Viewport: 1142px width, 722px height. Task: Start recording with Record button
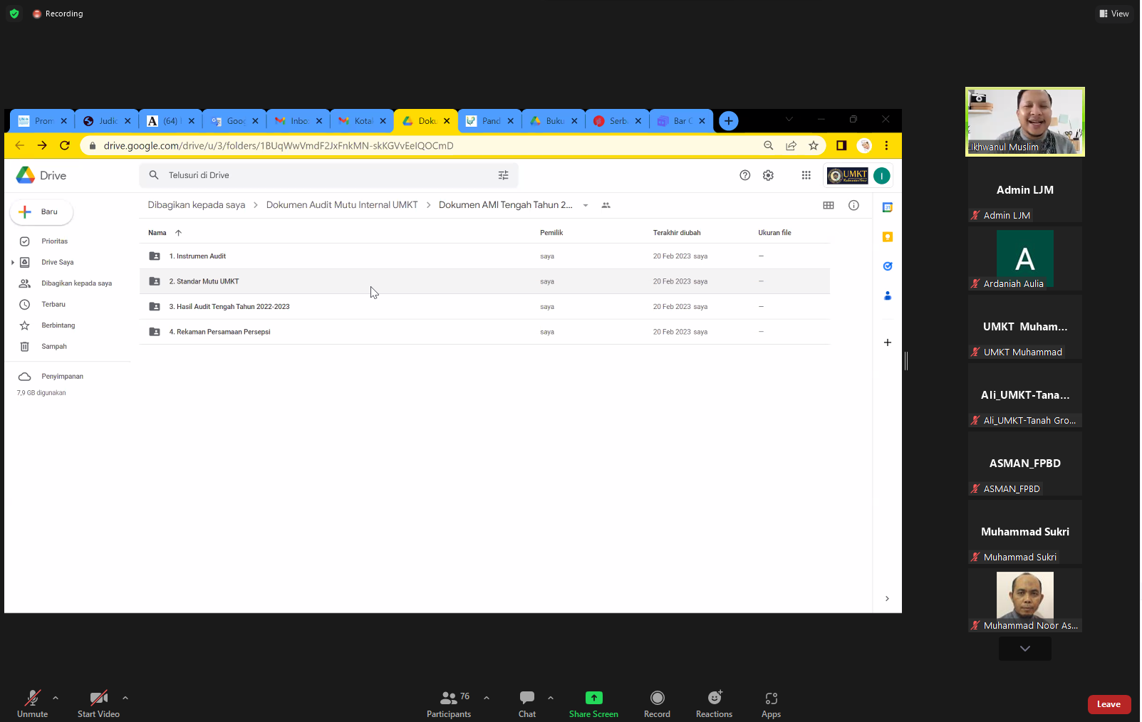pyautogui.click(x=657, y=703)
